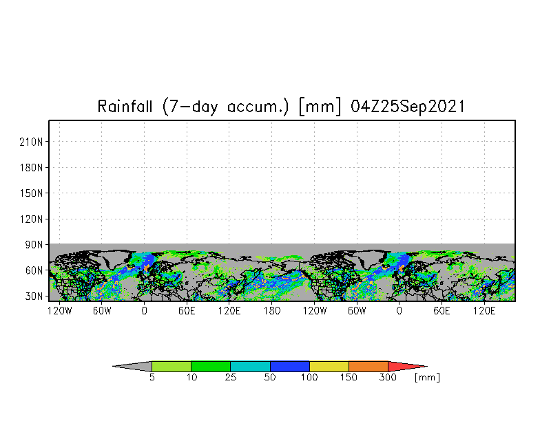Click the leftmost 120W longitude label
Screen dimensions: 540x421
click(x=59, y=311)
